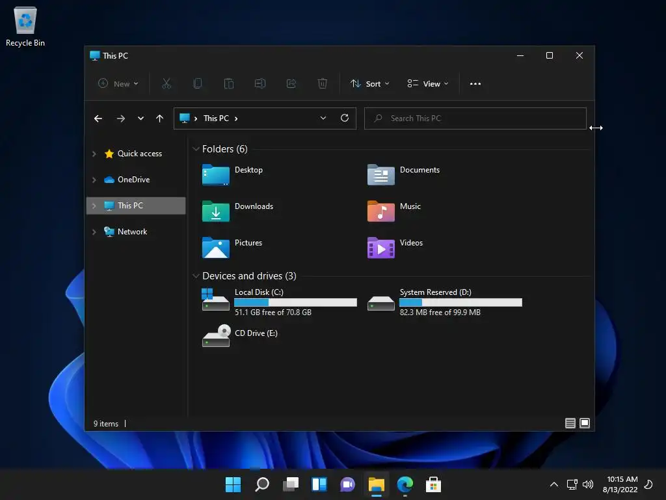Open the New dropdown menu
The width and height of the screenshot is (666, 500).
click(118, 84)
